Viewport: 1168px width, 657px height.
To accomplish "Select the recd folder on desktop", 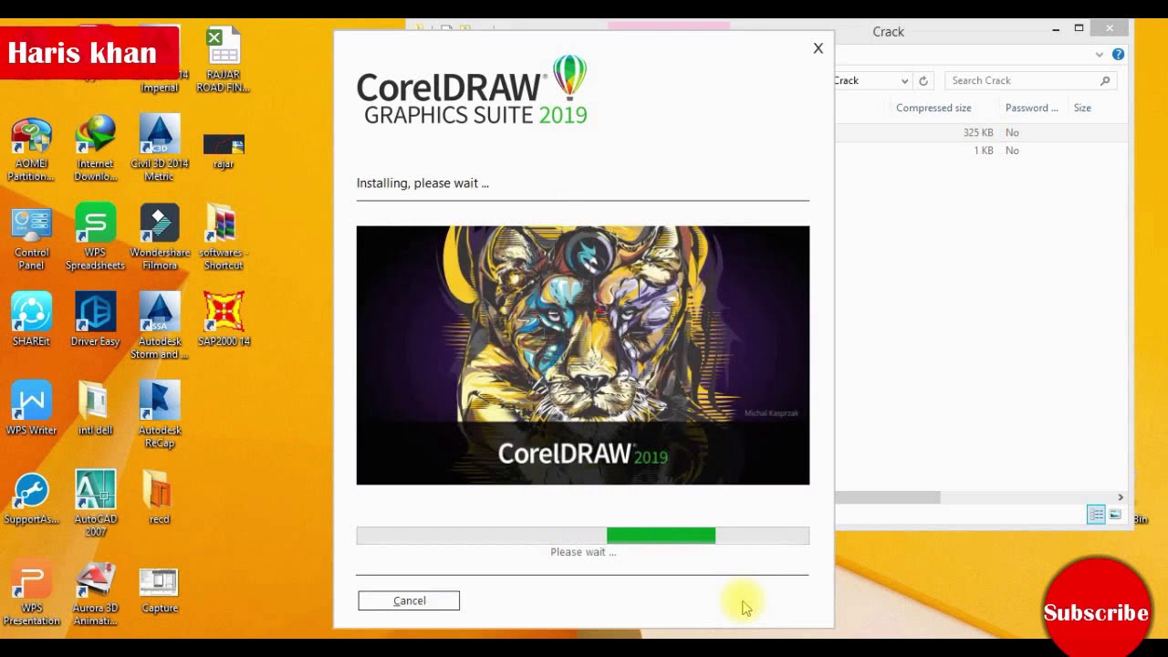I will coord(160,498).
